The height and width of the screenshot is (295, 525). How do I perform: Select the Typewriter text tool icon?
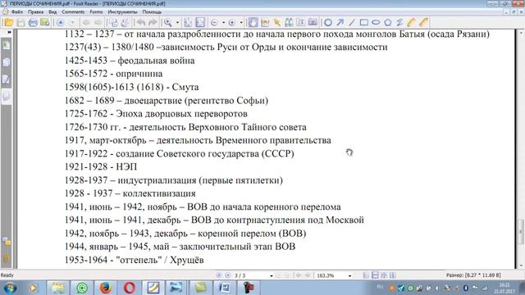click(301, 22)
